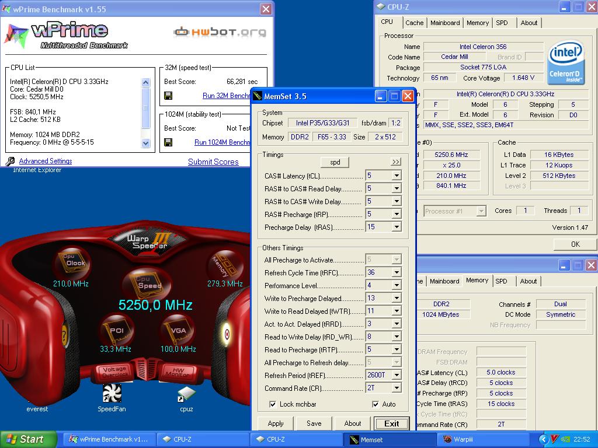
Task: Click the Advanced Settings tool icon in wPrime
Action: (10, 161)
